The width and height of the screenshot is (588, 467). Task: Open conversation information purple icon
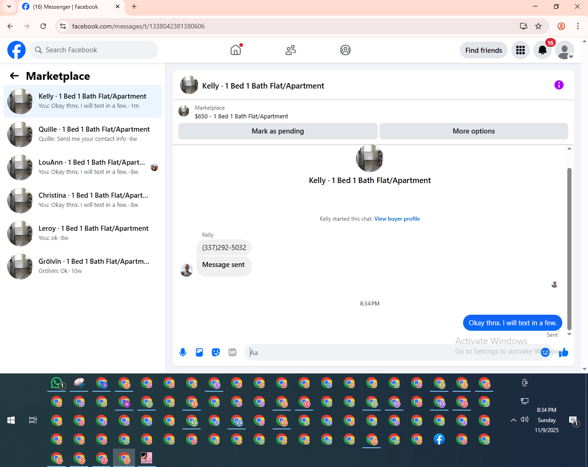pyautogui.click(x=559, y=85)
